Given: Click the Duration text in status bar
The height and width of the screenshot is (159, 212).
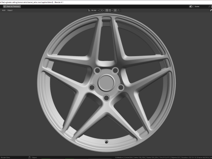Looking at the screenshot, I should point(195,158).
